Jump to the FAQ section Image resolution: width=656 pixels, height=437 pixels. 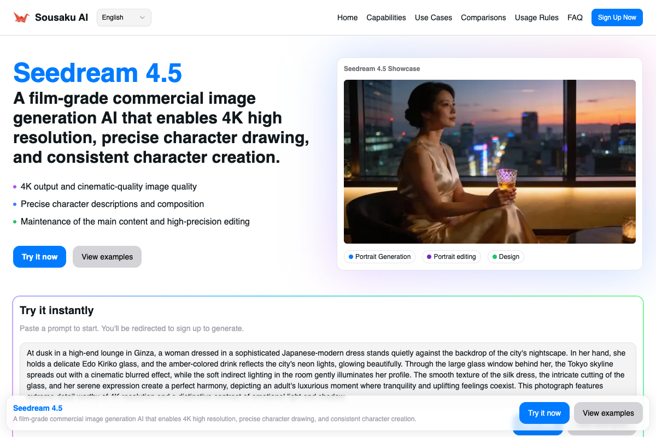pyautogui.click(x=575, y=17)
